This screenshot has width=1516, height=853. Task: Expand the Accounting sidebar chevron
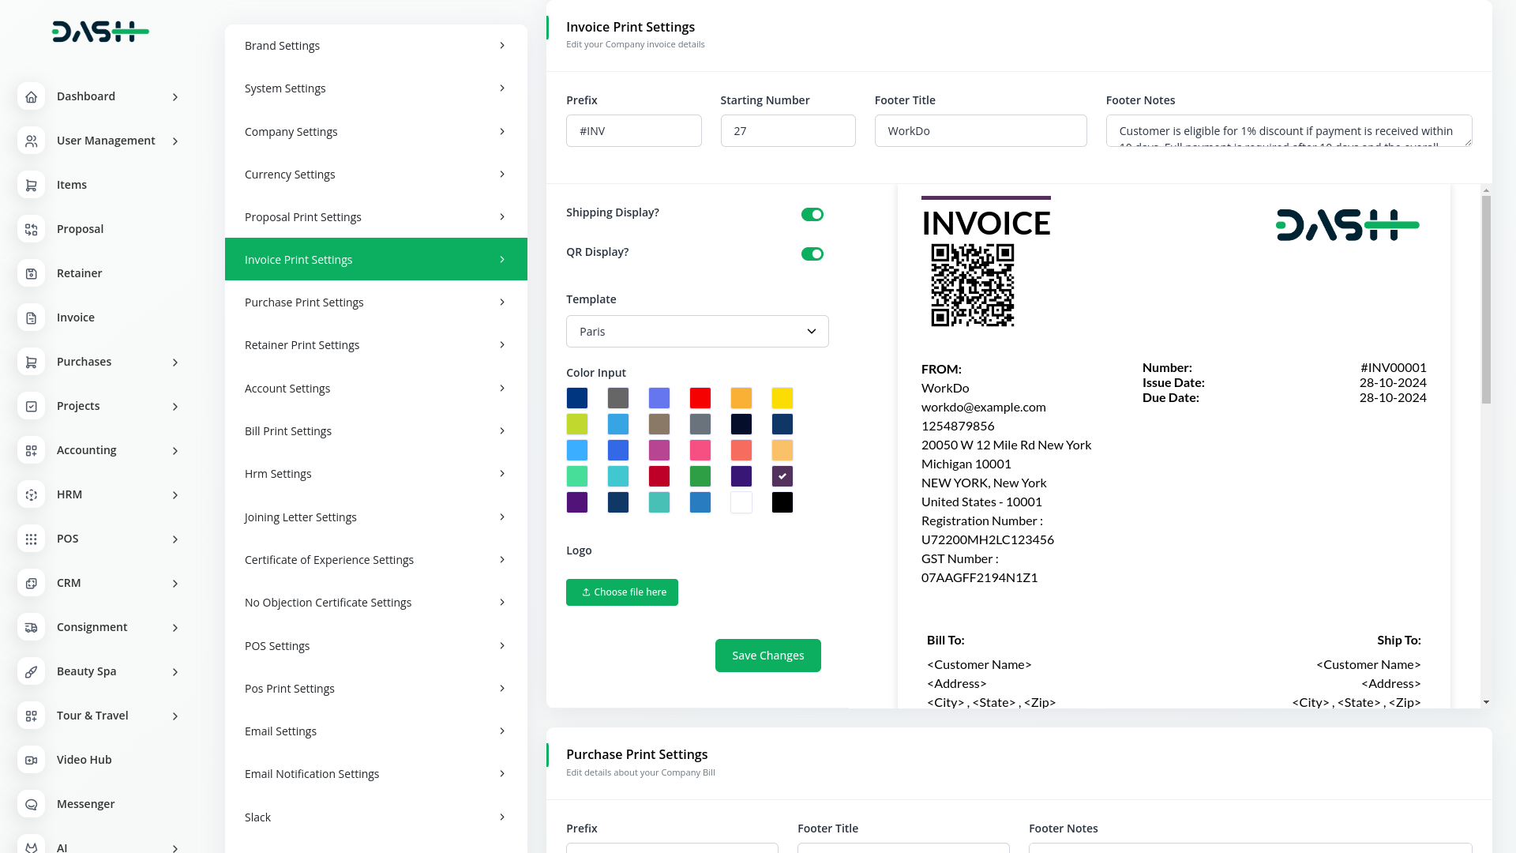(175, 450)
